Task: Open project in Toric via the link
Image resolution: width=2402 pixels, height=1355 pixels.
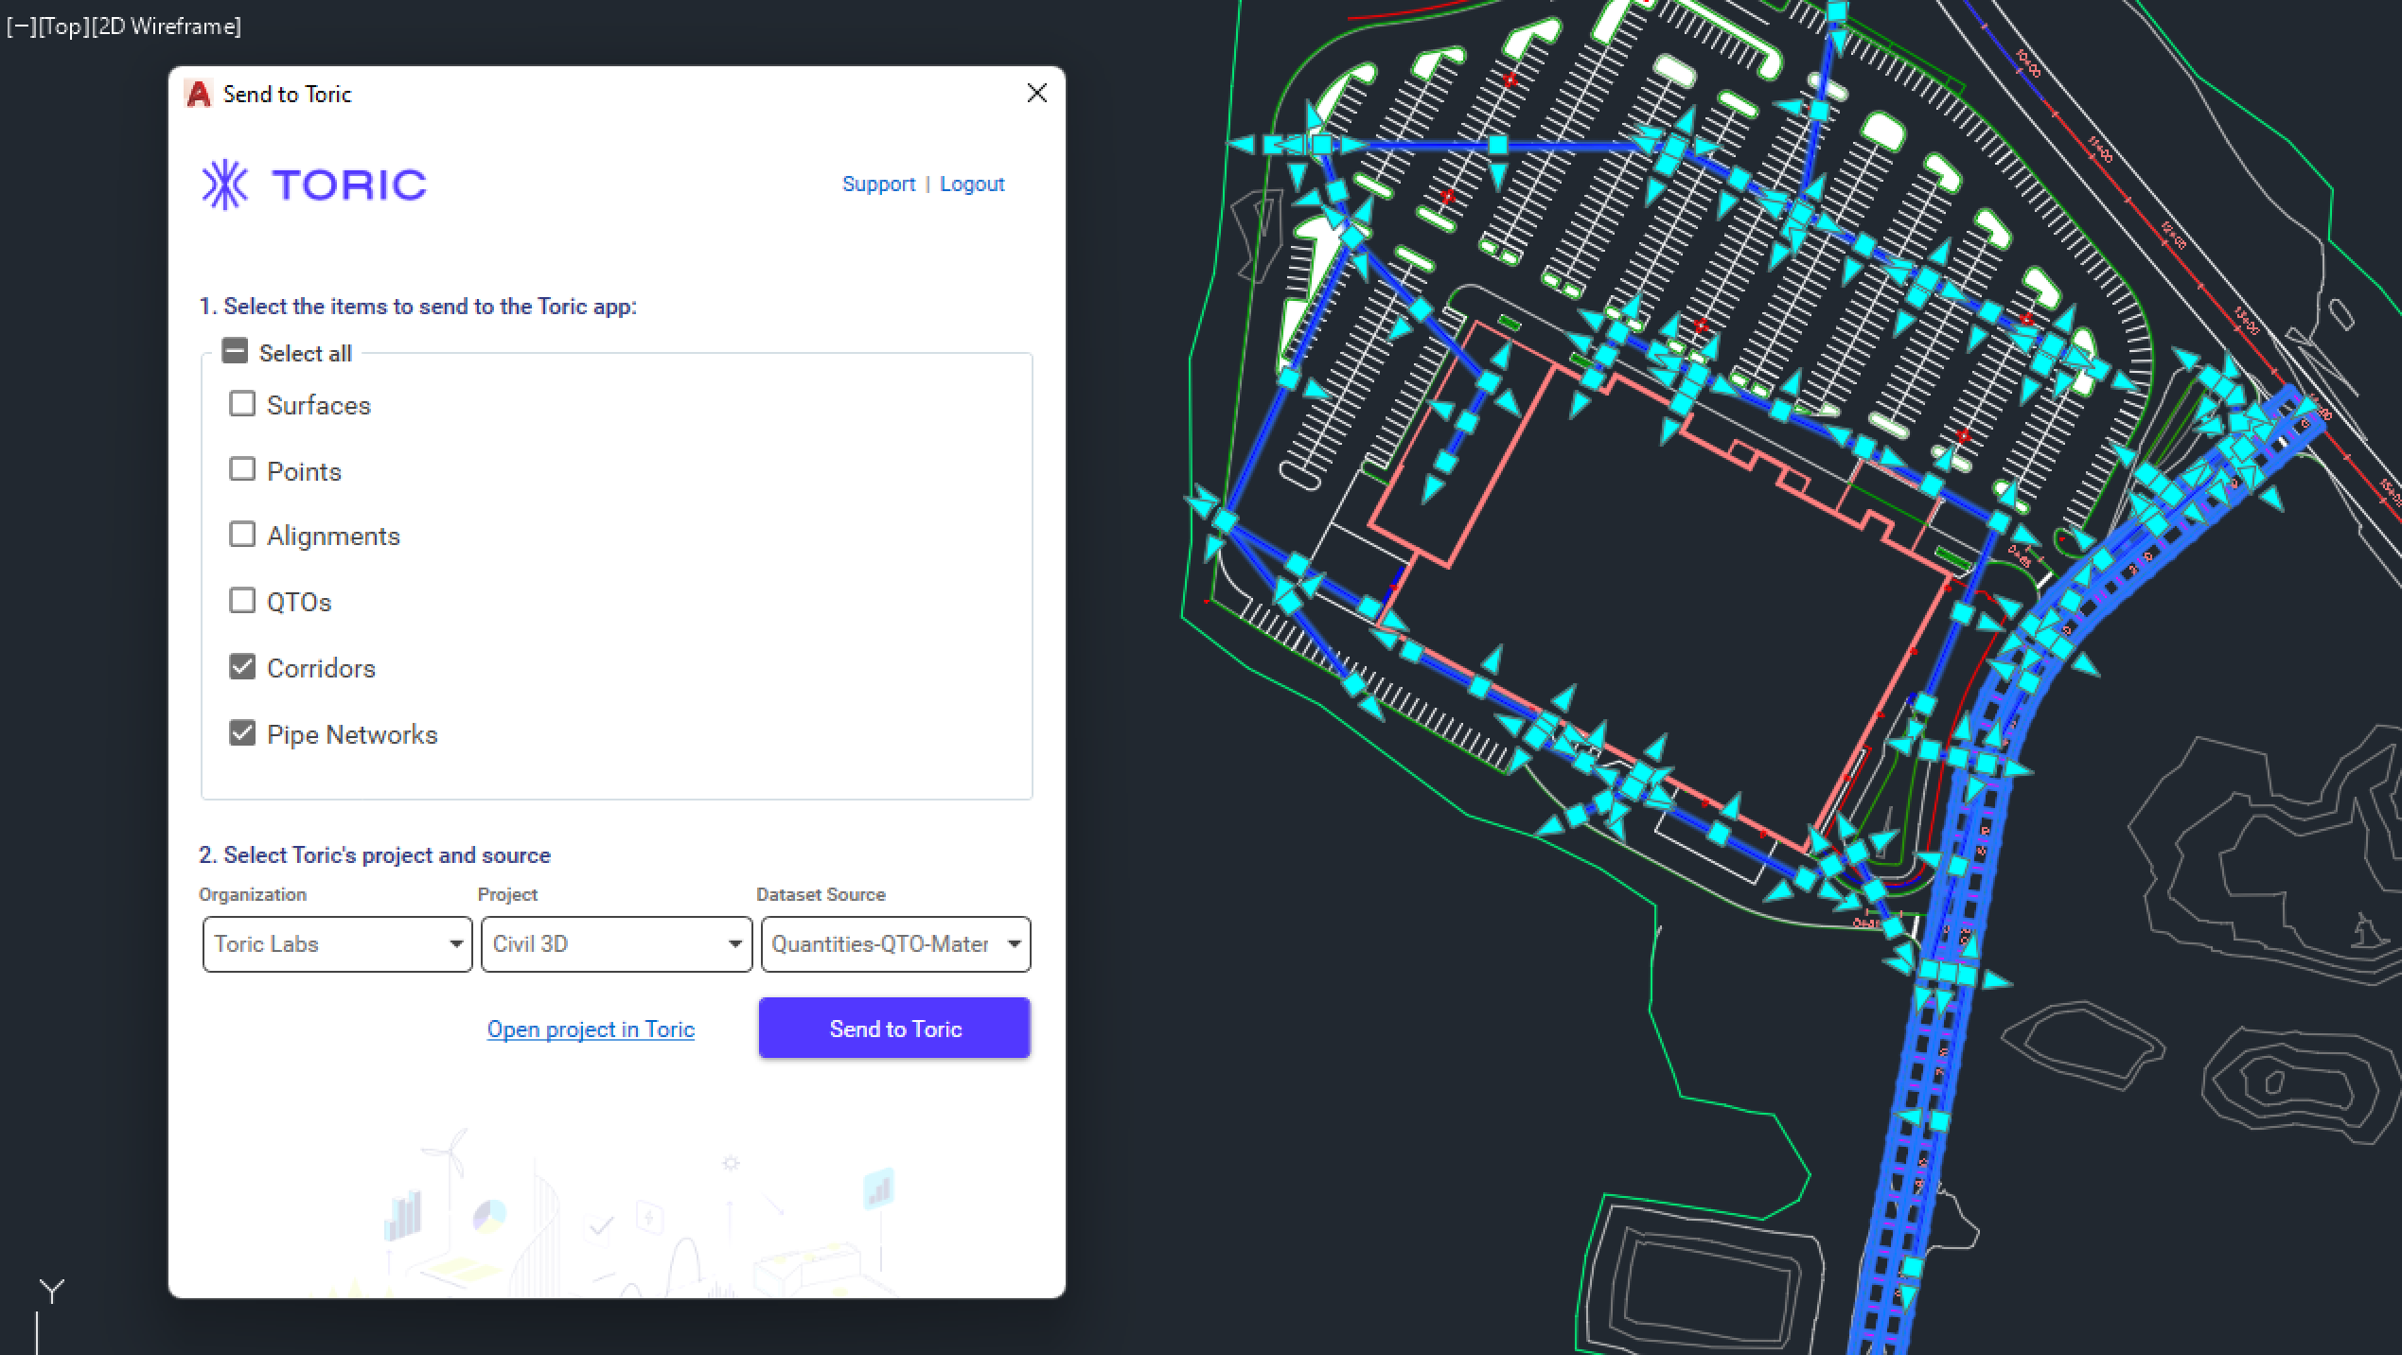Action: tap(591, 1029)
